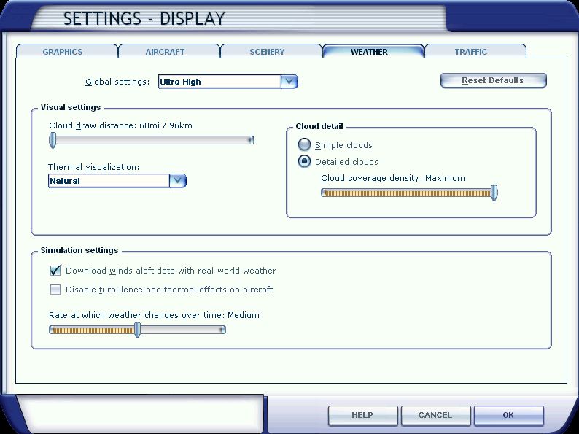Click the weather change rate slider thumb

pos(137,330)
